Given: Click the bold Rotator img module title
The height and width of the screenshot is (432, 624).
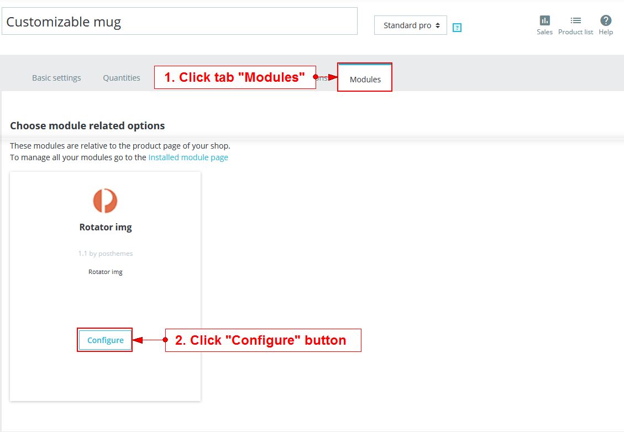Looking at the screenshot, I should coord(106,227).
